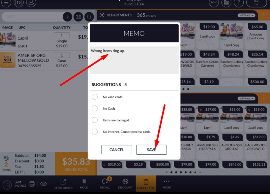Viewport: 270px width, 194px height.
Task: Open the user profile icon
Action: point(31,3)
